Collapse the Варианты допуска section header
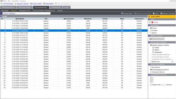Image resolution: width=176 pixels, height=99 pixels. point(149,36)
